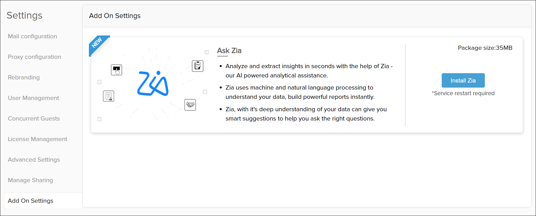
Task: Click the handshake icon in the Zia illustration
Action: coord(190,104)
